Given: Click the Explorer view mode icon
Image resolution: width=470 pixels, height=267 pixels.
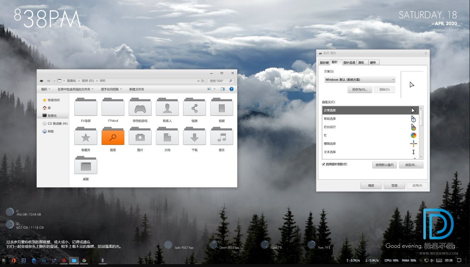Looking at the screenshot, I should 209,89.
